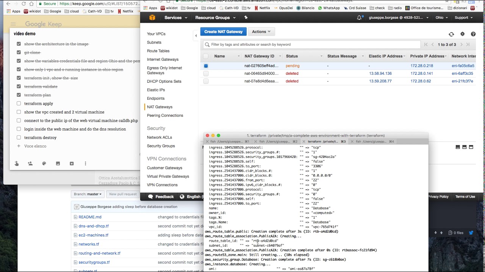The width and height of the screenshot is (485, 272).
Task: Open the Status column dropdown arrow
Action: point(321,56)
